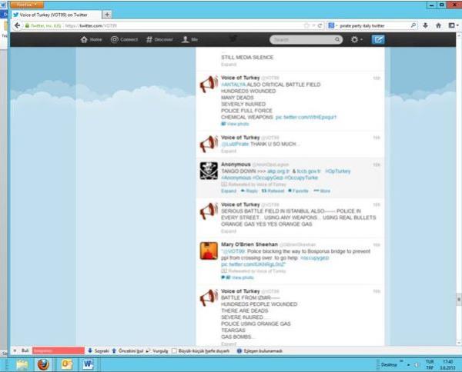The image size is (462, 372).
Task: Toggle the case-sensitive find checkbox
Action: pos(175,350)
